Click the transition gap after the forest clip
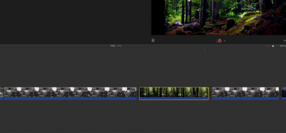Screen dimensions: 286x133 210,93
